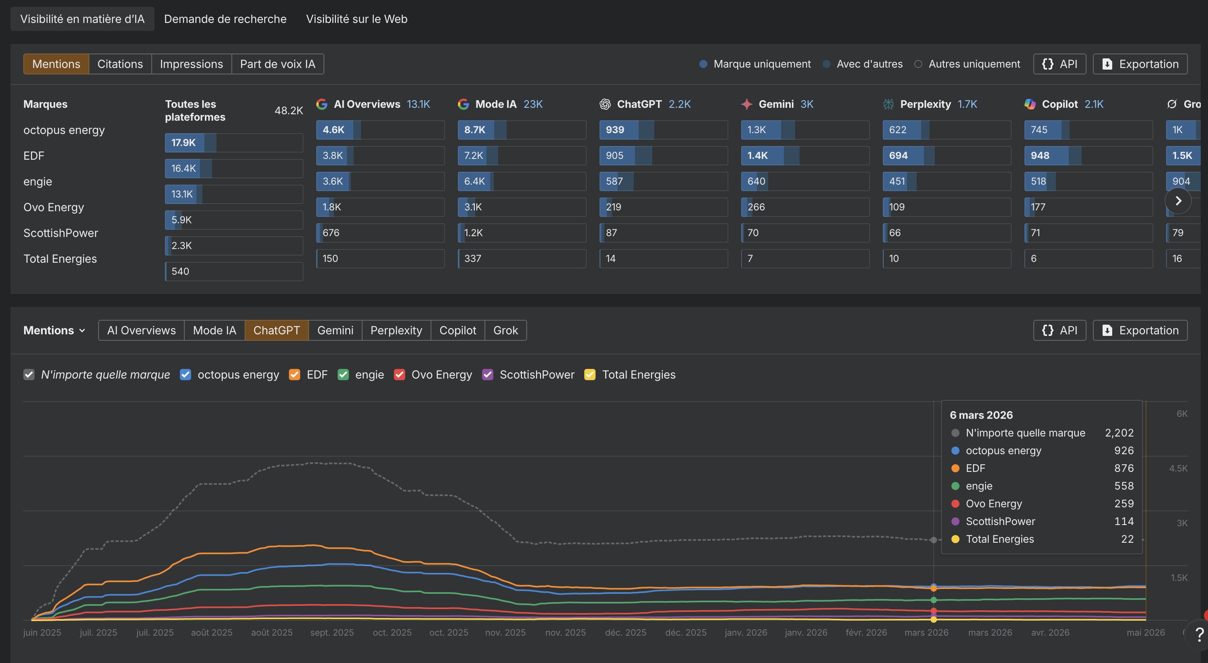Show Mode IA data in the chart
The image size is (1208, 663).
[214, 331]
